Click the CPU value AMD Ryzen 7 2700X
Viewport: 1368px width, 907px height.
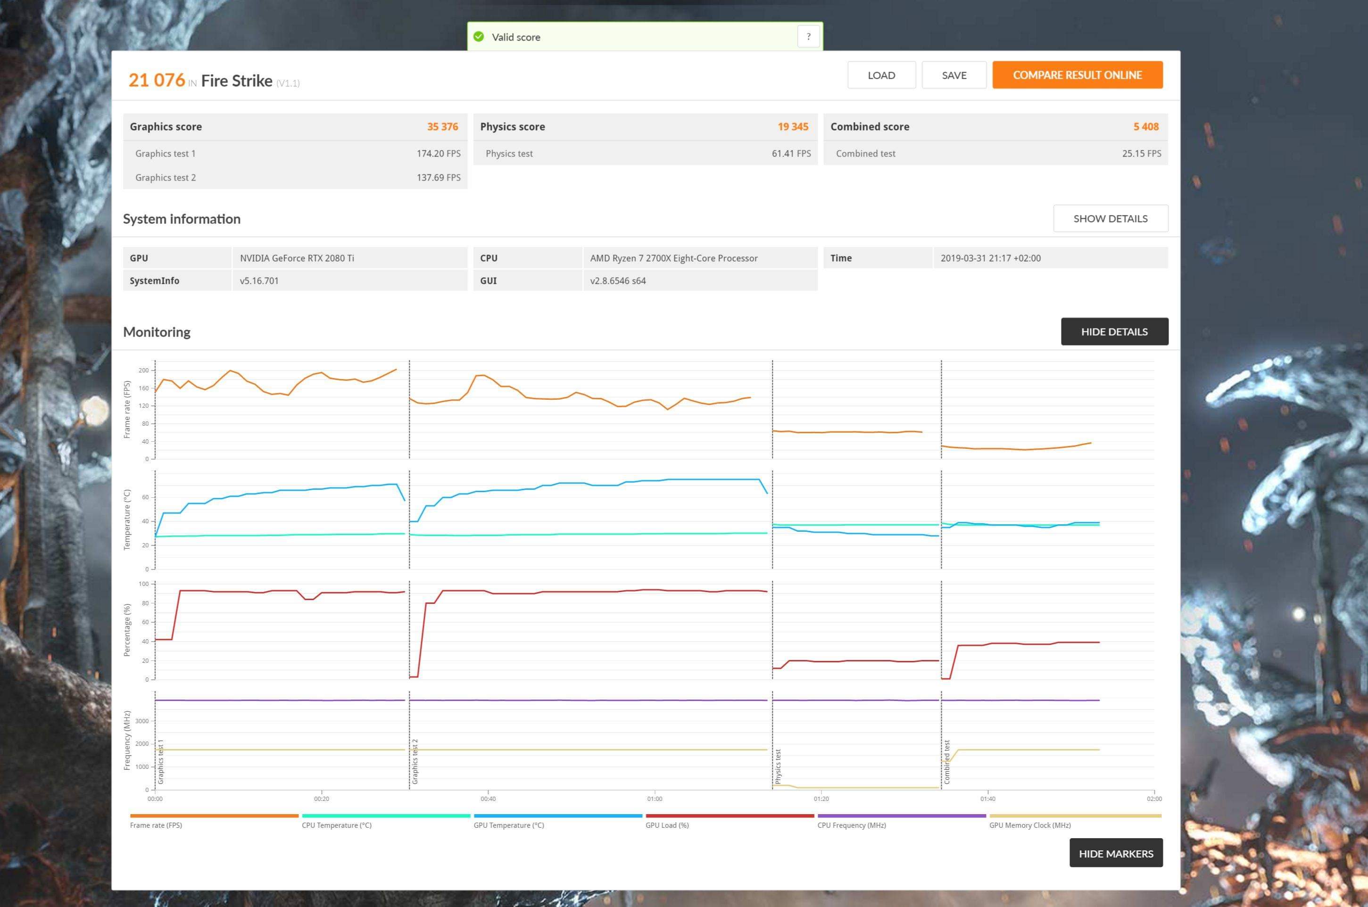(673, 258)
